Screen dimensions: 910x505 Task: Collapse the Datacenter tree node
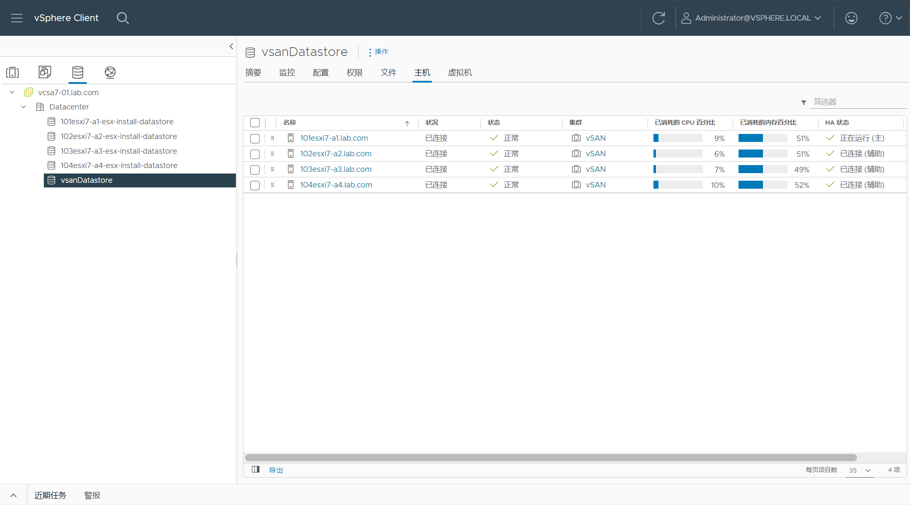click(24, 107)
